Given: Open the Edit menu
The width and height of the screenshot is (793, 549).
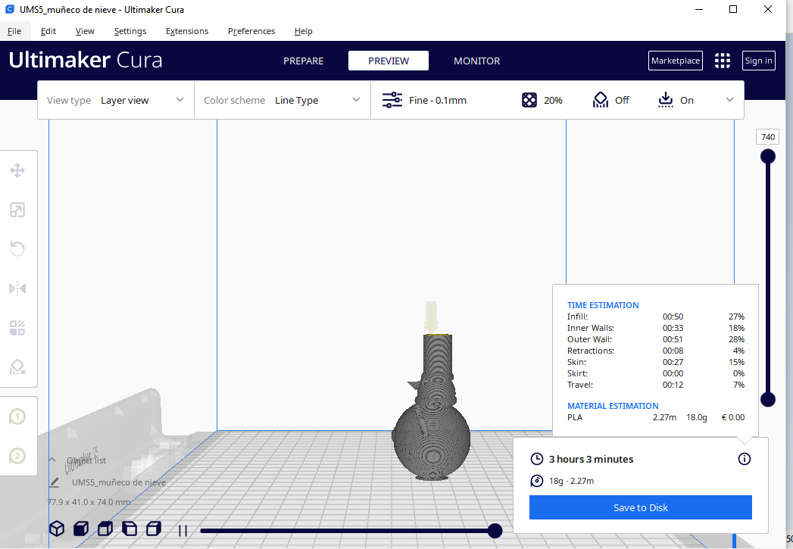Looking at the screenshot, I should (x=48, y=31).
